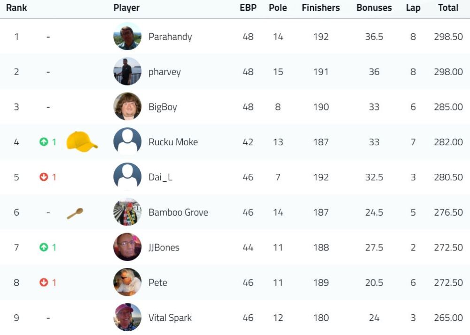
Task: Open Parahandy's profile photo
Action: click(x=127, y=36)
